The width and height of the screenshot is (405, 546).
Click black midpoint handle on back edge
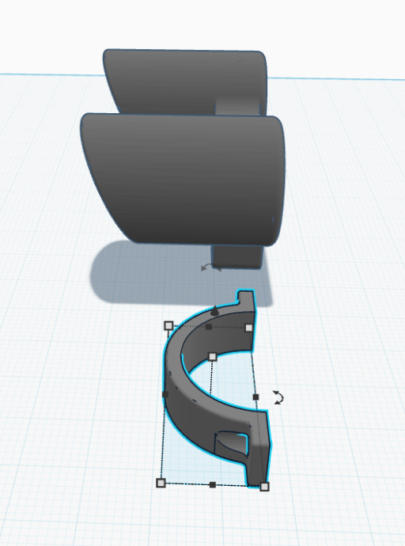coord(209,327)
